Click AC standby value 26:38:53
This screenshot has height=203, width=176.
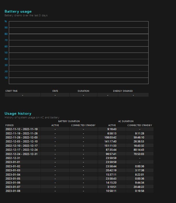click(139, 142)
